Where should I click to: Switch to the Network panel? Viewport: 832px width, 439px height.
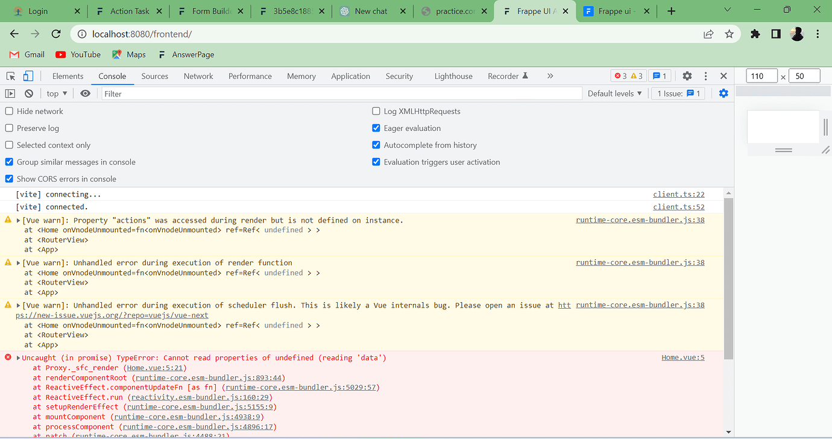coord(198,76)
